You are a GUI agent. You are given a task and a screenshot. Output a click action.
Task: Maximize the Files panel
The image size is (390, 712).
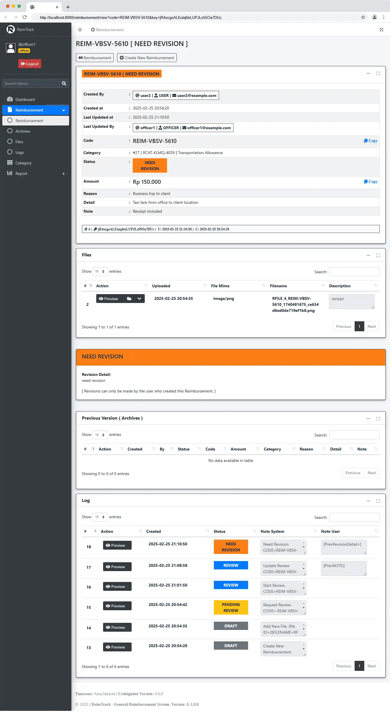coord(378,256)
